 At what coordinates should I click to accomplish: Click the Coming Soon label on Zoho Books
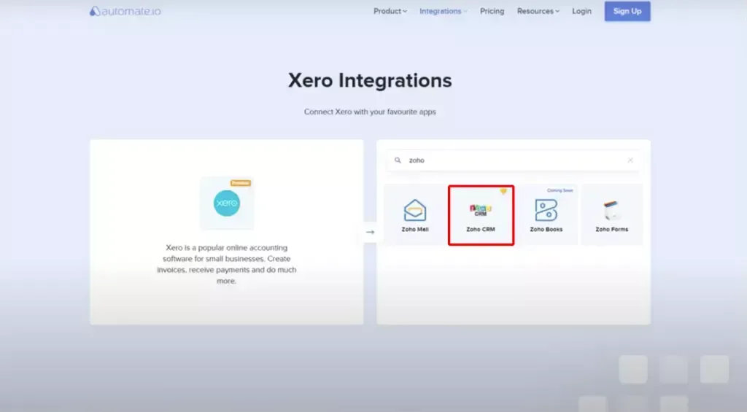click(560, 190)
